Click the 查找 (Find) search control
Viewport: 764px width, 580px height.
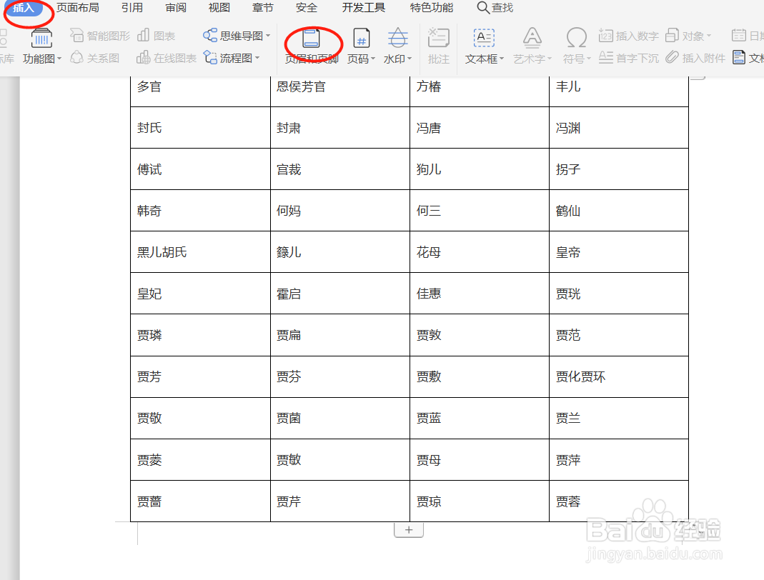coord(495,9)
